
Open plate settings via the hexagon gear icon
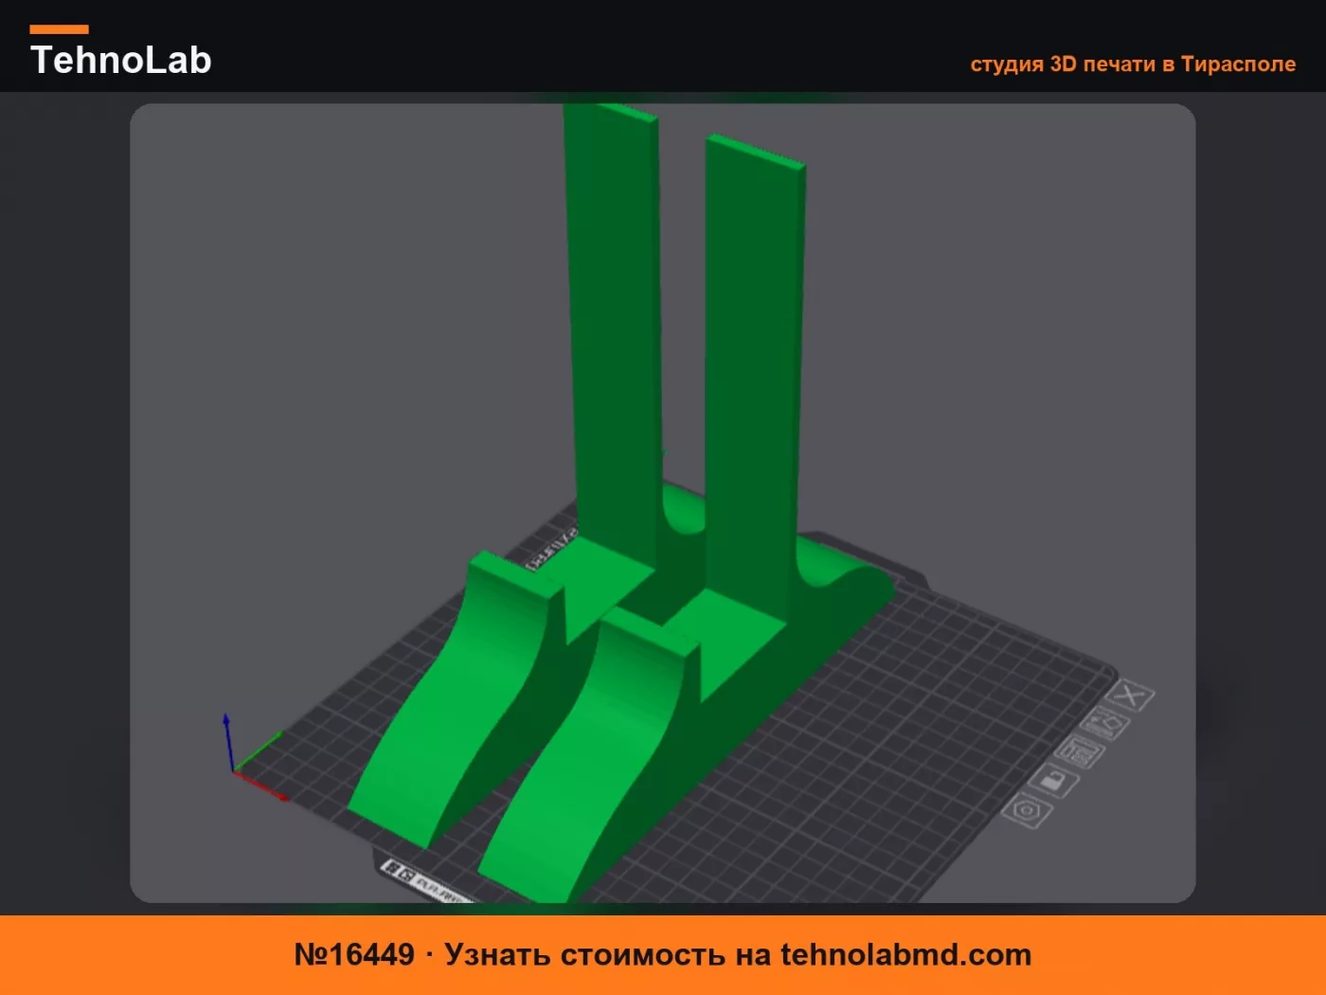click(1027, 811)
